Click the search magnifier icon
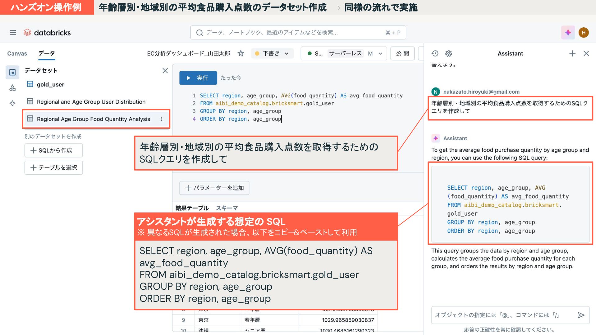596x335 pixels. tap(199, 33)
